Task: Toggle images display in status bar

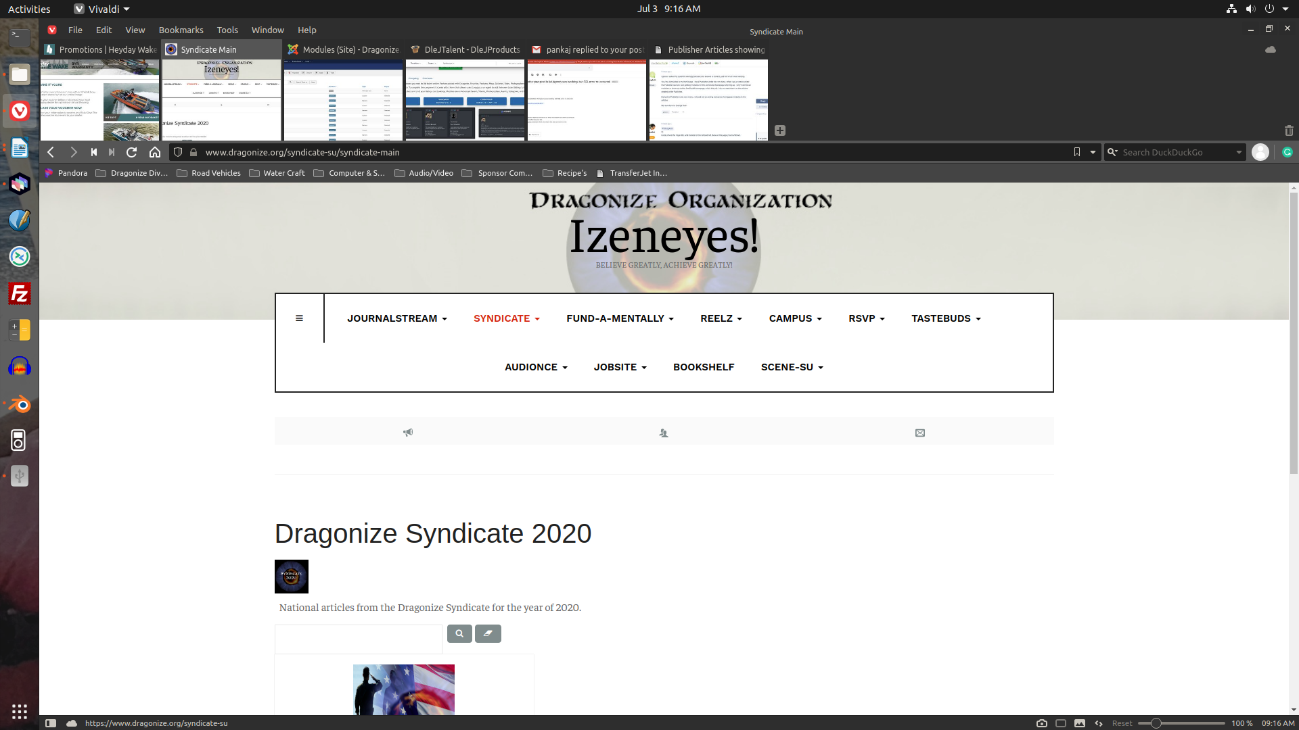Action: [x=1080, y=723]
